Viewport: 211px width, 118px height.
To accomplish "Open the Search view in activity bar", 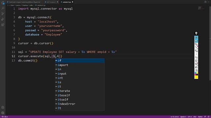I will (x=3, y=8).
